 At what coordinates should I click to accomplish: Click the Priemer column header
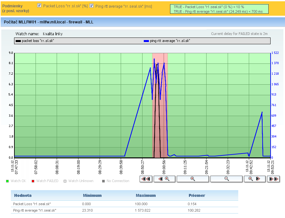tap(197, 196)
